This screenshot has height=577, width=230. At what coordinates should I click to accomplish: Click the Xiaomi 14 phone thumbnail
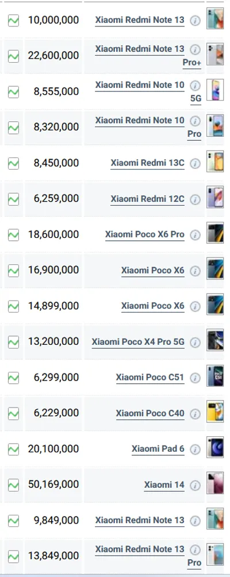[215, 483]
